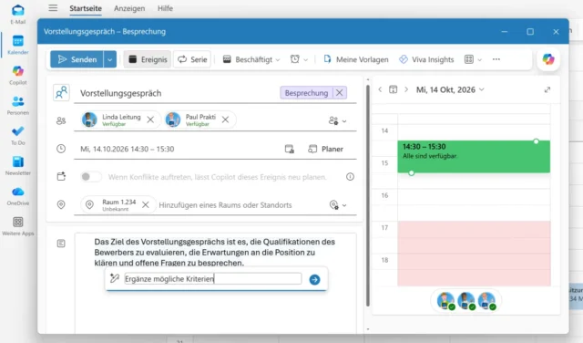Click the top handle of the event block
The width and height of the screenshot is (583, 343).
[536, 141]
